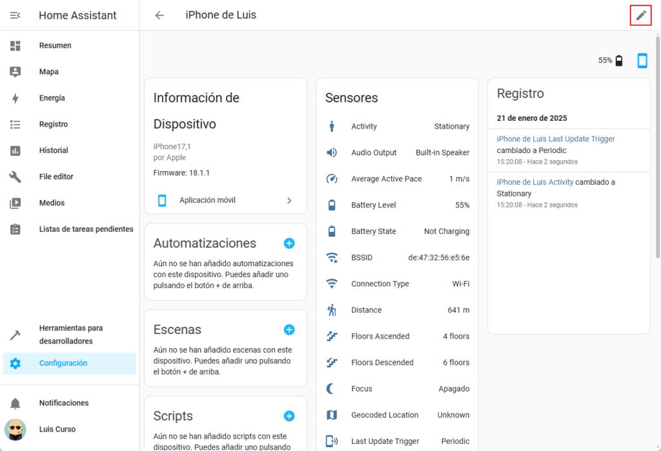Click iPhone de Luis Activity link

tap(535, 182)
